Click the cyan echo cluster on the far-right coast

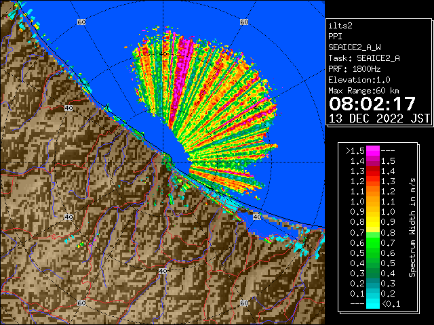[x=300, y=248]
